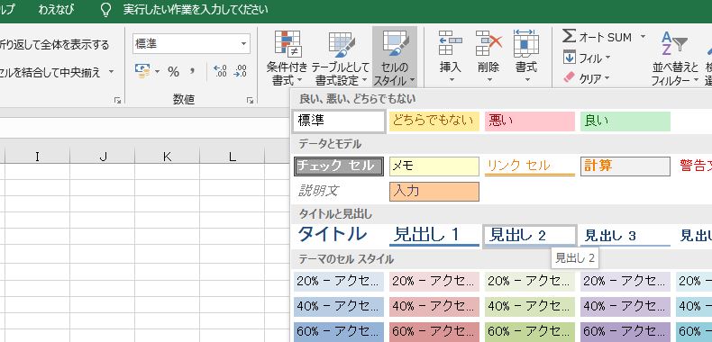Apply blue 40% - アクセント style in first column
The height and width of the screenshot is (342, 712).
pos(339,307)
